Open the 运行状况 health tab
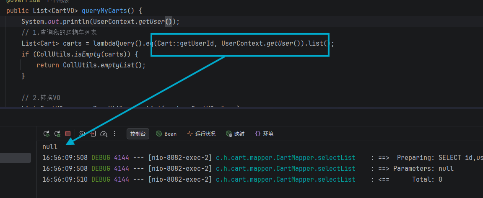Viewport: 483px width, 198px height. [201, 134]
